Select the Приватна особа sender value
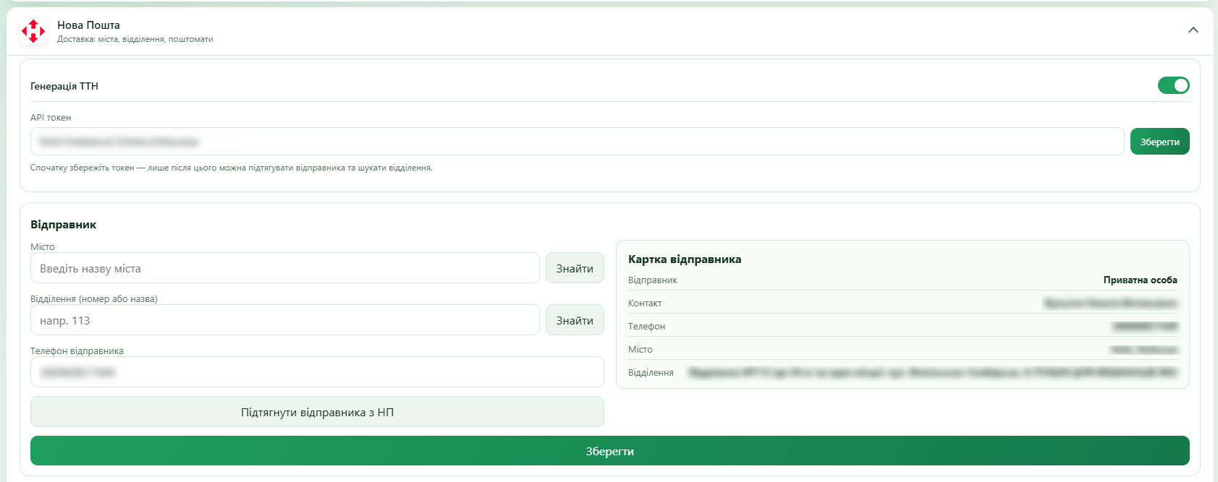 tap(1140, 280)
